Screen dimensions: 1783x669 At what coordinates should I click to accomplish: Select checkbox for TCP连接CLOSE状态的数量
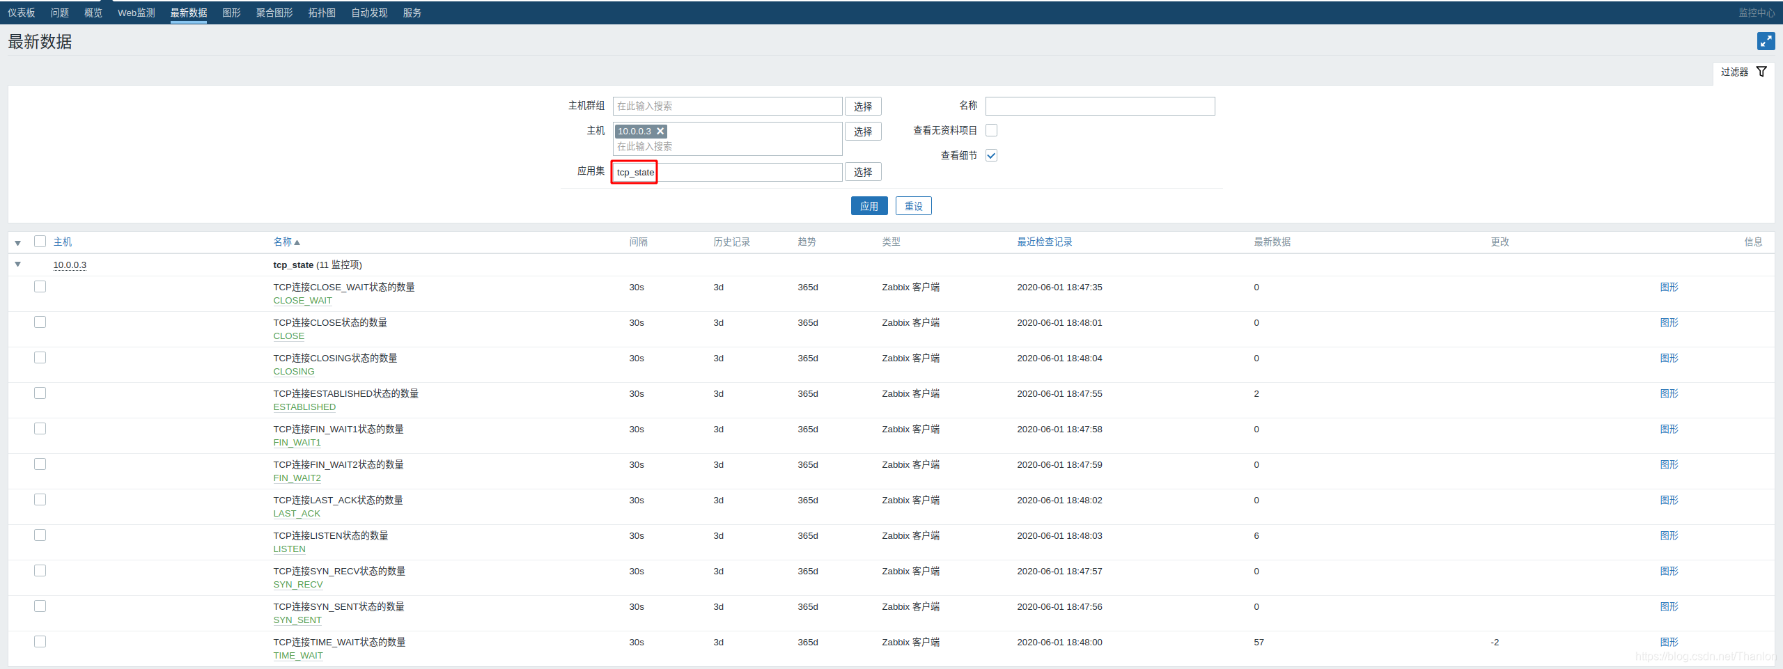40,322
